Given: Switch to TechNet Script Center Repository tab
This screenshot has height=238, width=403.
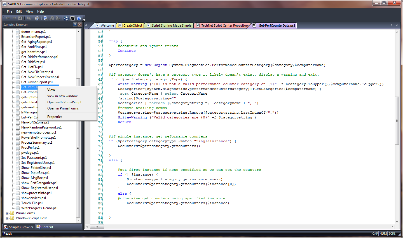Looking at the screenshot, I should [x=222, y=25].
